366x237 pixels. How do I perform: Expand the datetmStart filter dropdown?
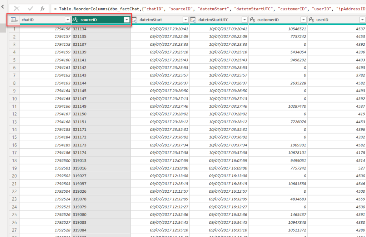(185, 20)
